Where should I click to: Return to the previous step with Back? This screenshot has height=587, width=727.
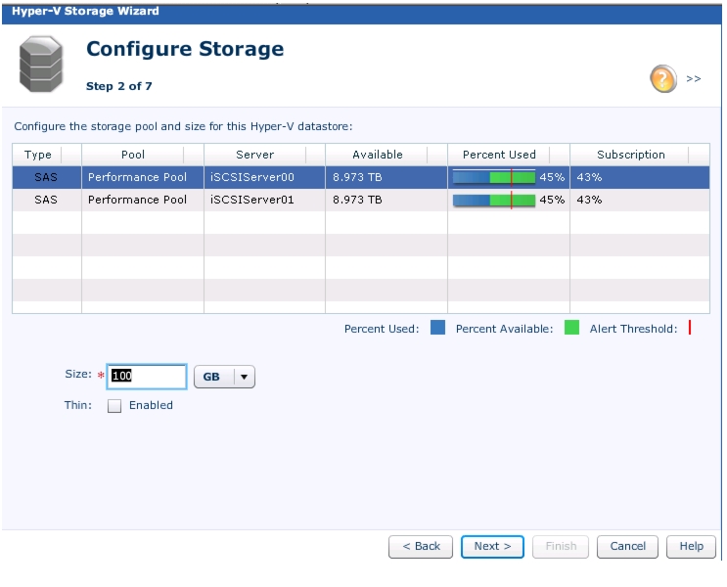(421, 547)
